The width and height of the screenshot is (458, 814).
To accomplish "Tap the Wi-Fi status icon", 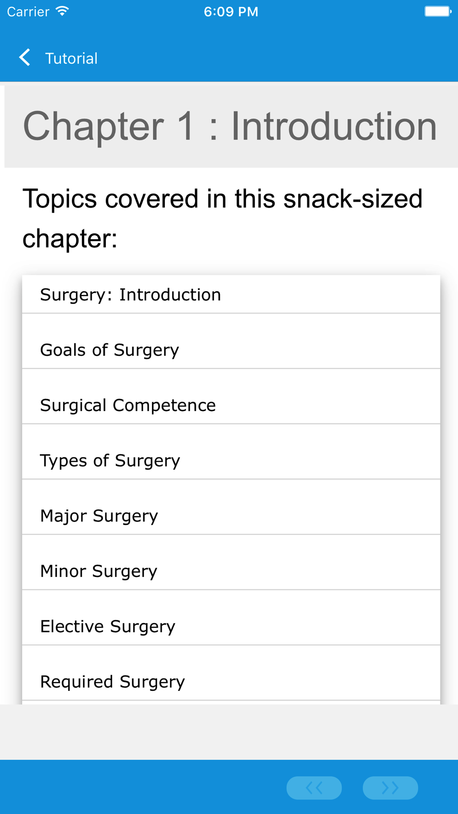I will pyautogui.click(x=62, y=11).
